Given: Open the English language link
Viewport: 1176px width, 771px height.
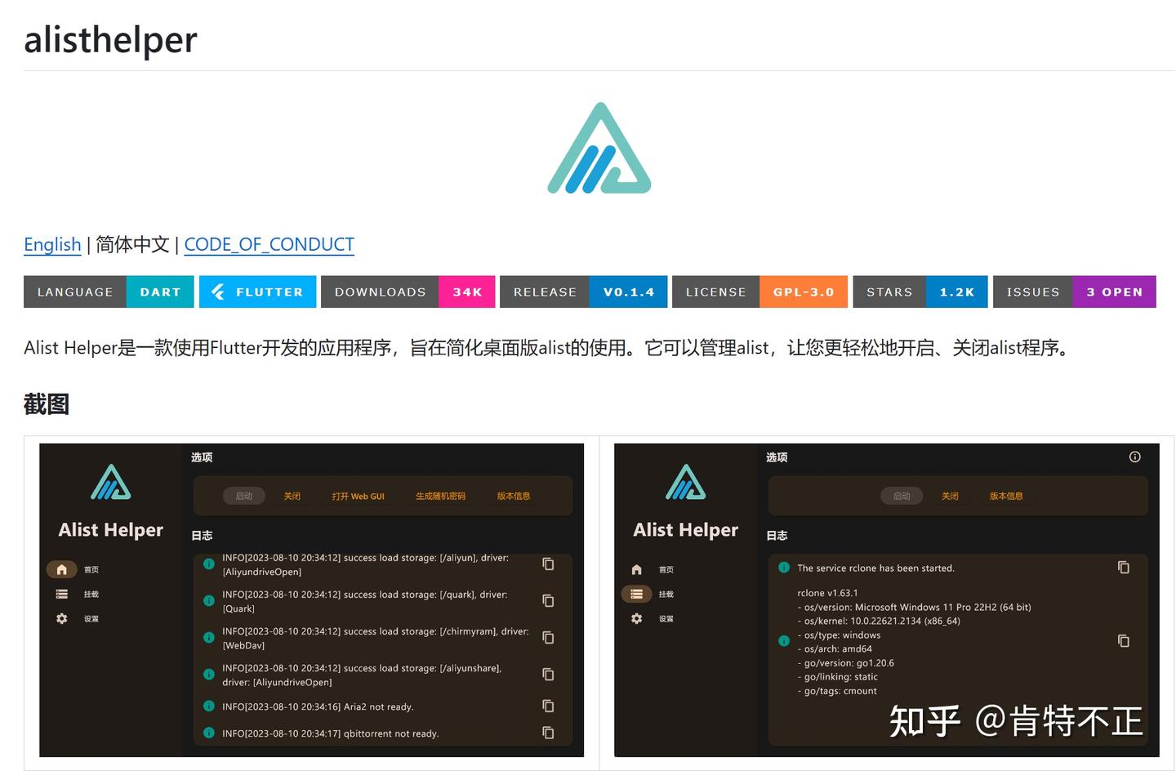Looking at the screenshot, I should [51, 244].
